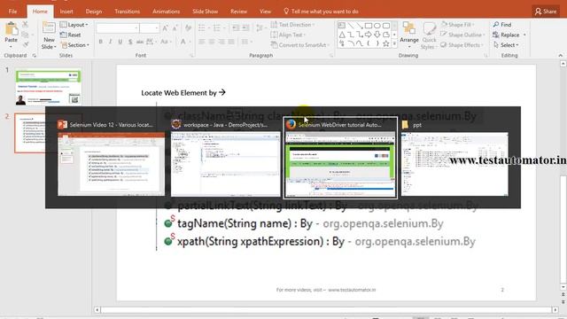Screen dimensions: 567x319
Task: Open the Clipboard pane dialog launcher
Action: pyautogui.click(x=35, y=56)
